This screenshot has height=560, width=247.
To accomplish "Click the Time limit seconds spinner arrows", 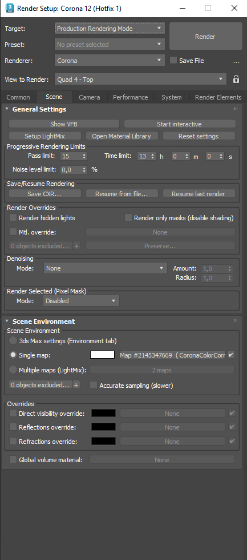I will point(221,156).
